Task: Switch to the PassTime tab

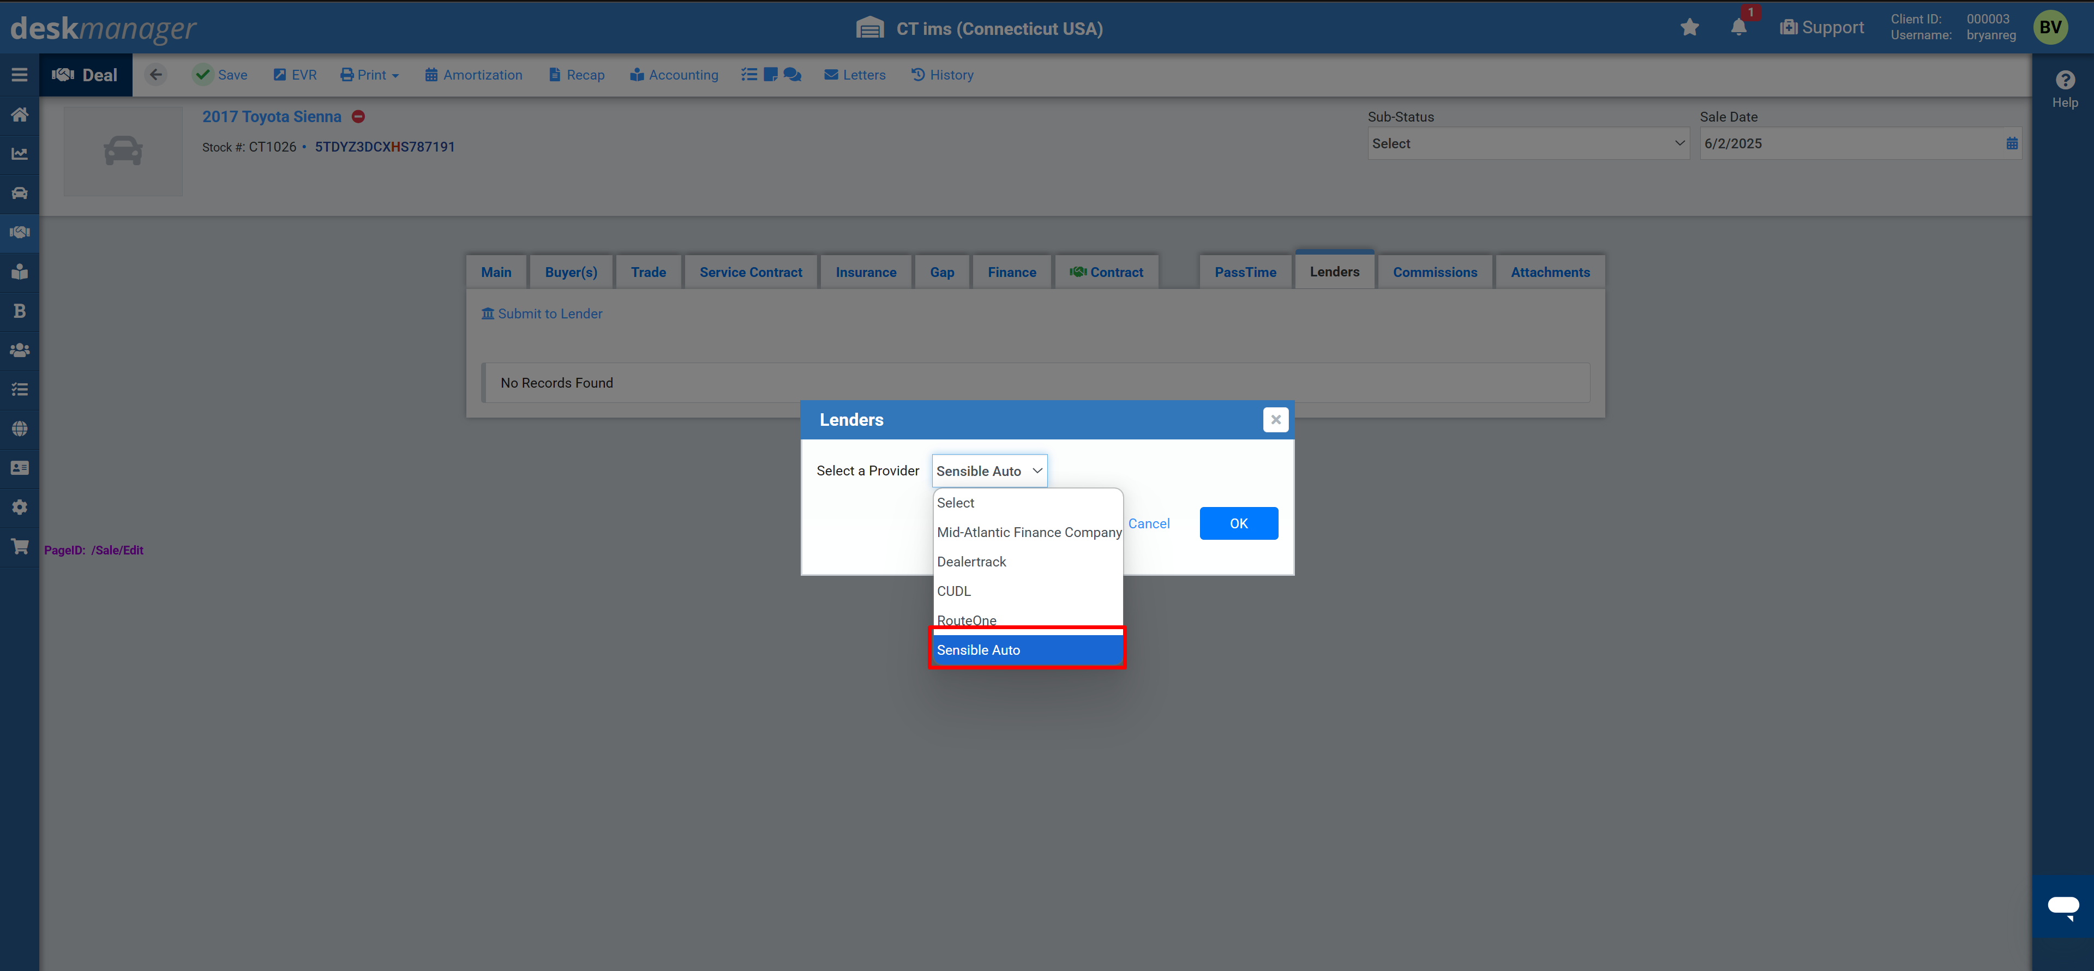Action: pyautogui.click(x=1245, y=272)
